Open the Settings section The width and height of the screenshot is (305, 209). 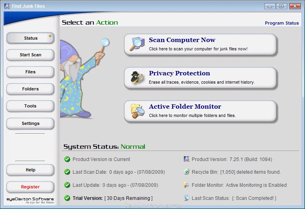pyautogui.click(x=30, y=123)
